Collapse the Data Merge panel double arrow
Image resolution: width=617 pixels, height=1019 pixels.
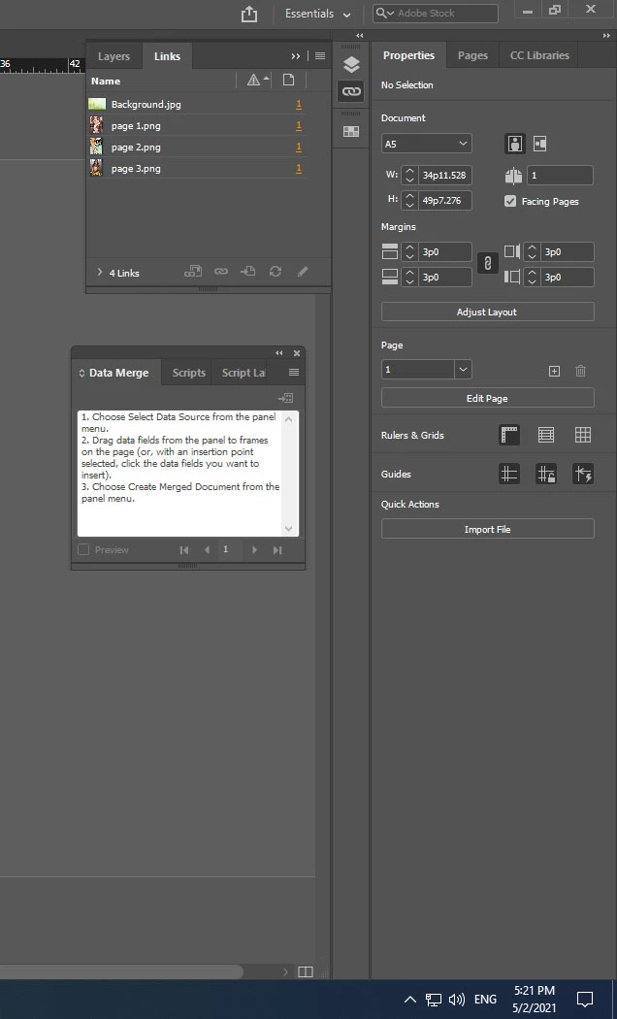click(x=279, y=353)
